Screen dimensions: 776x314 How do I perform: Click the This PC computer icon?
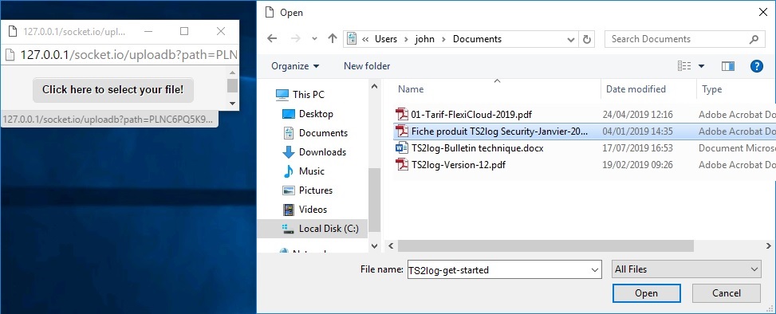click(282, 95)
